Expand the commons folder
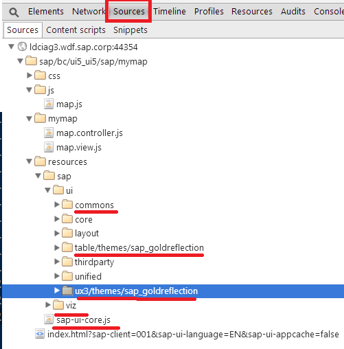Image resolution: width=344 pixels, height=349 pixels. (x=57, y=205)
